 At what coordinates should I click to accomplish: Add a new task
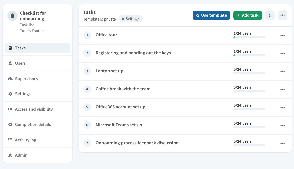pos(248,15)
